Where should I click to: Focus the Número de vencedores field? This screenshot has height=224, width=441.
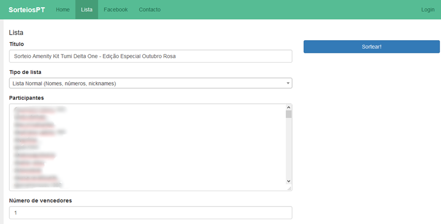coord(150,213)
